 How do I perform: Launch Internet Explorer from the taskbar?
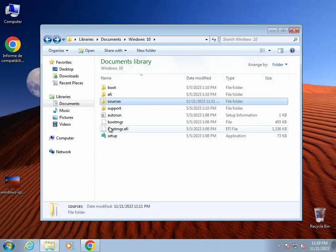(29, 245)
